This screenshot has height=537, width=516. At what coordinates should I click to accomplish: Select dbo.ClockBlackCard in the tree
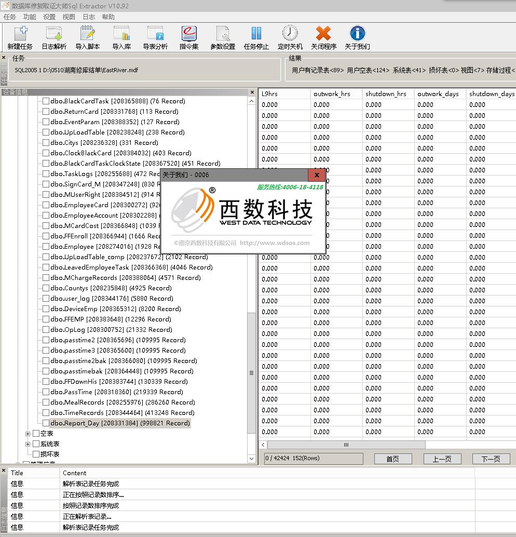[121, 153]
